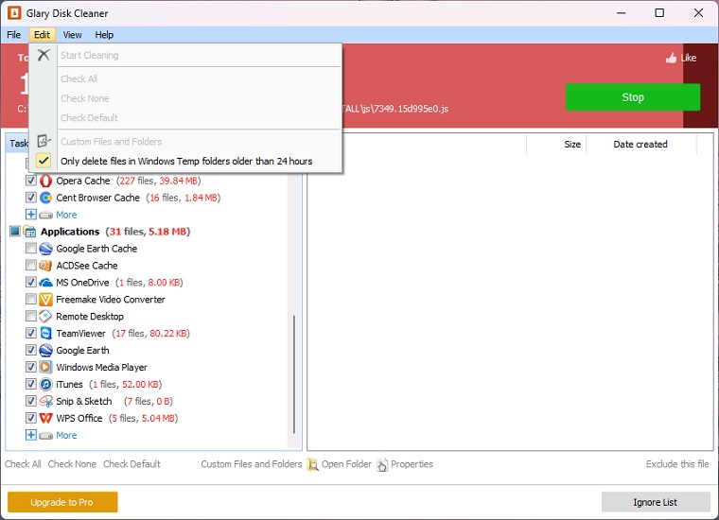Click the Snip & Sketch checkbox
719x520 pixels.
(x=30, y=401)
